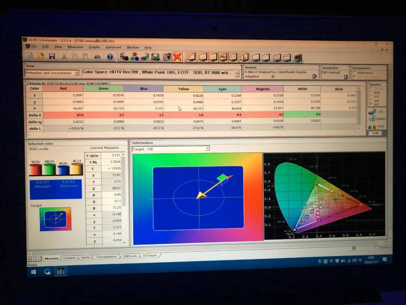Open the Advanced menu
Screen dimensions: 406x305
tap(113, 47)
